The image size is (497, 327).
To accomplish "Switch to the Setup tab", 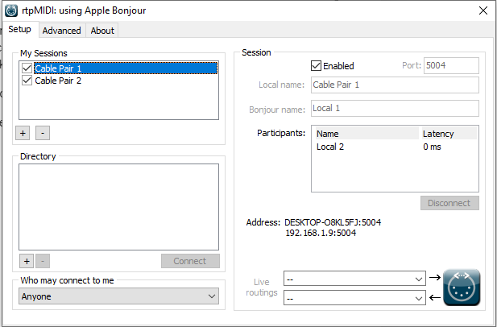I will coord(19,30).
